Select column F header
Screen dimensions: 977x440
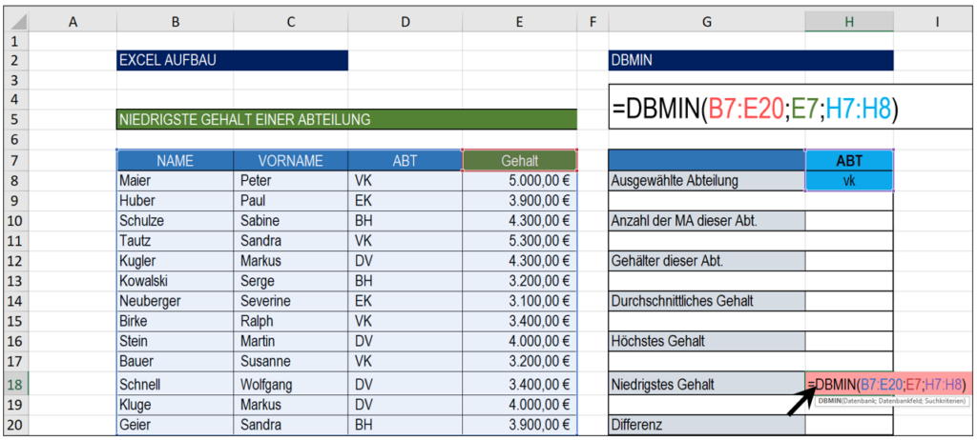592,23
